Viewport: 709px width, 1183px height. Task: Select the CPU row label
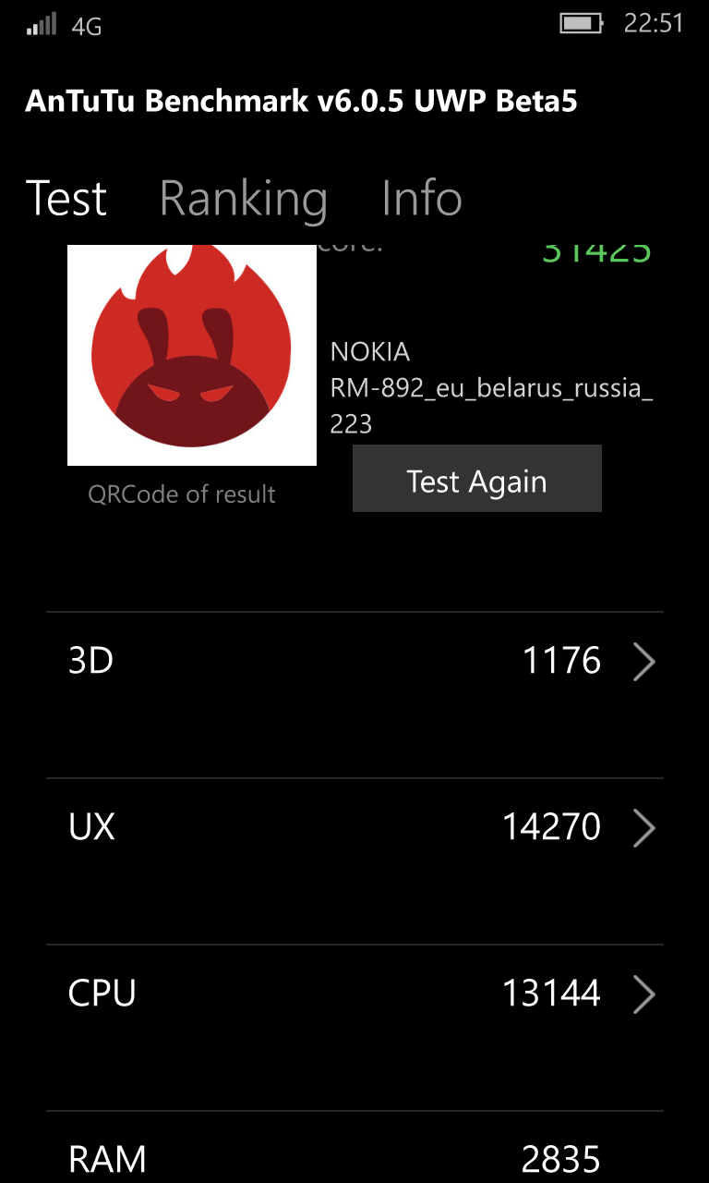(x=102, y=994)
